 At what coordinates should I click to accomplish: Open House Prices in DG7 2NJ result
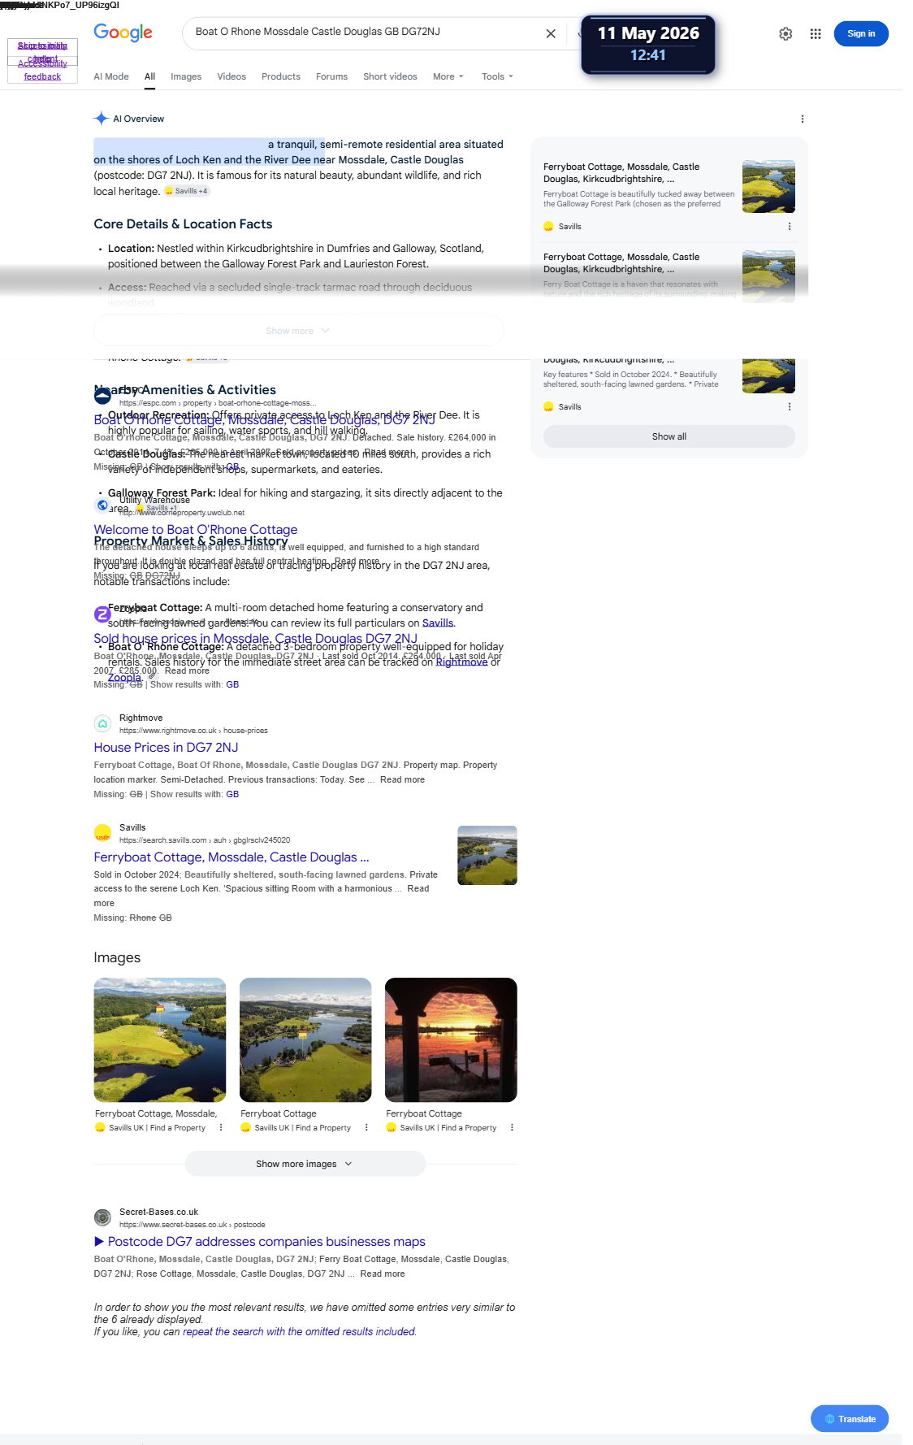coord(166,748)
